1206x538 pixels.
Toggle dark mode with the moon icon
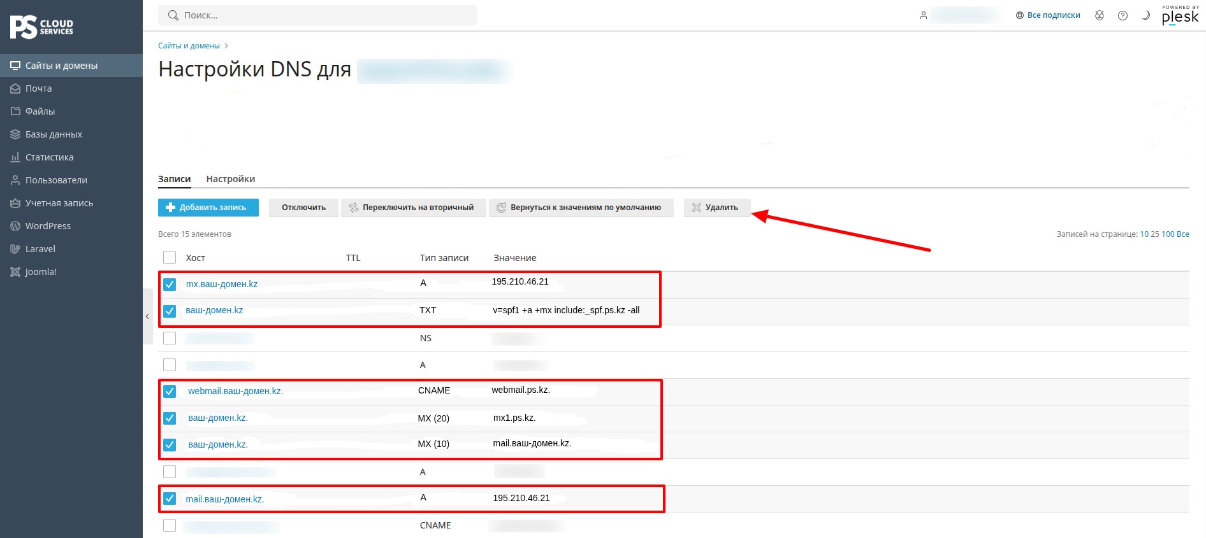[1145, 15]
